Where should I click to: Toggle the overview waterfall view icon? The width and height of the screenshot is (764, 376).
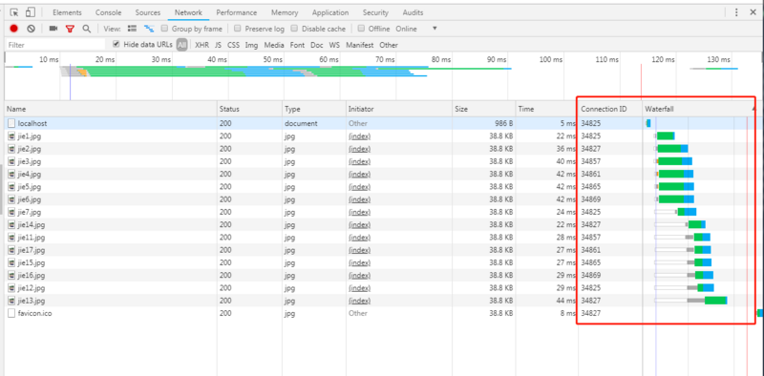coord(149,29)
